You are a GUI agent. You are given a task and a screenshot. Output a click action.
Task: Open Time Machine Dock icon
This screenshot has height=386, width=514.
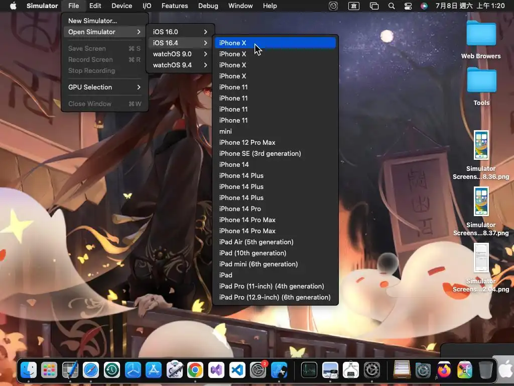coord(112,370)
